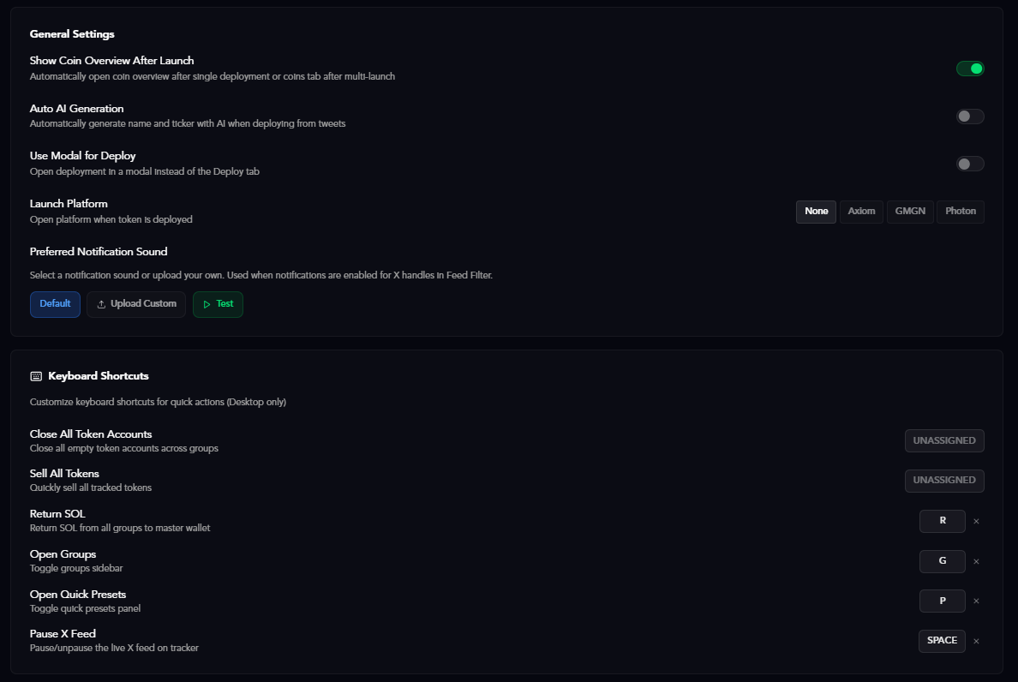Turn on Use Modal for Deploy

[970, 163]
